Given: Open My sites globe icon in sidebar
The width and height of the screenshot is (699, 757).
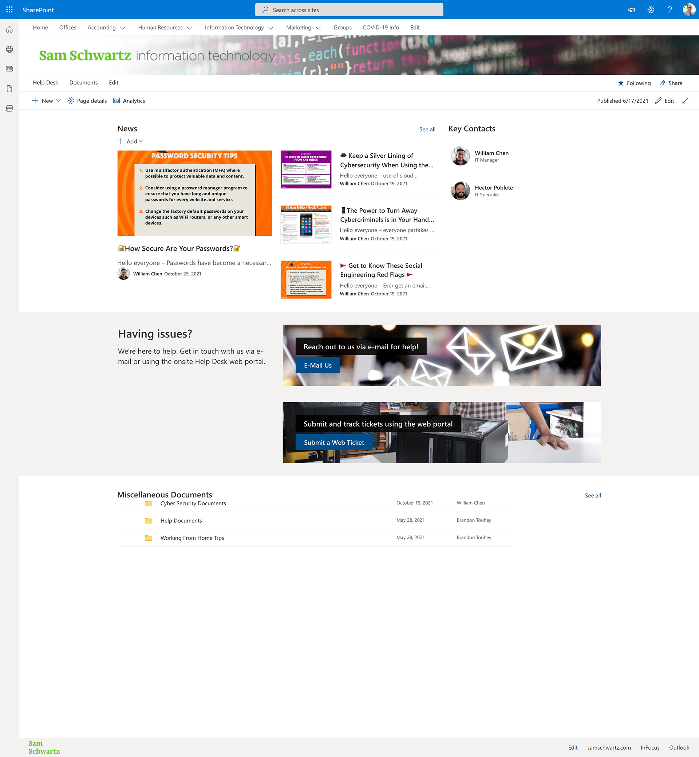Looking at the screenshot, I should point(9,49).
